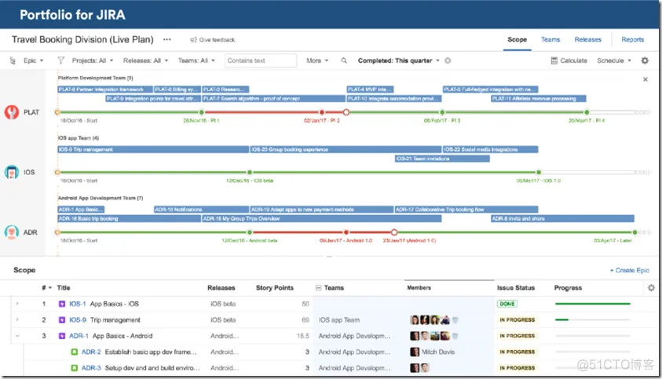Click the Calculate button
Image resolution: width=662 pixels, height=379 pixels.
click(569, 60)
